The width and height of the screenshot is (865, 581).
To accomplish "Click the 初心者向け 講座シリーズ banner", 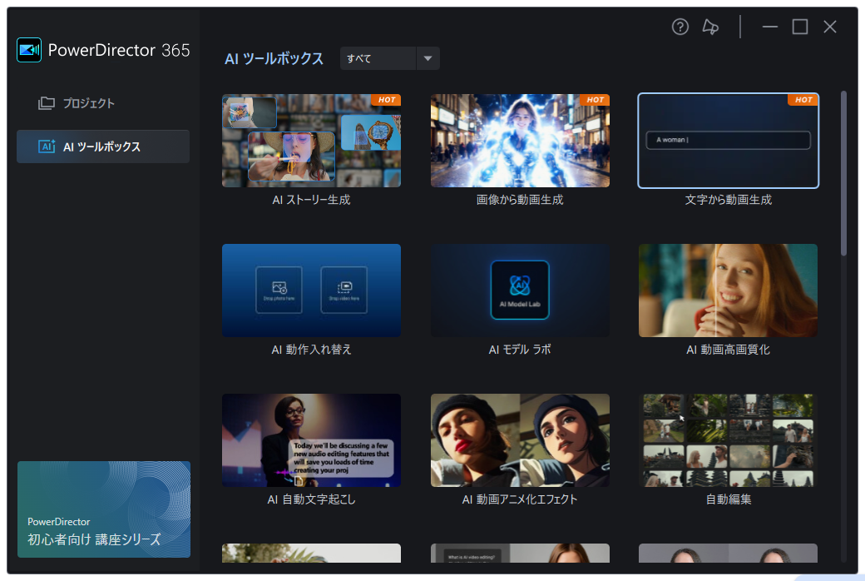I will 104,509.
